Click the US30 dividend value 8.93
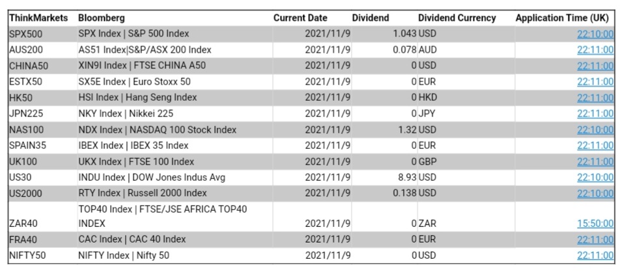620x277 pixels. click(406, 178)
